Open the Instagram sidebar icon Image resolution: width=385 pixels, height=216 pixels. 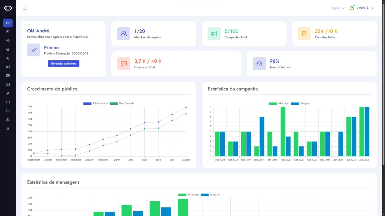pos(8,49)
